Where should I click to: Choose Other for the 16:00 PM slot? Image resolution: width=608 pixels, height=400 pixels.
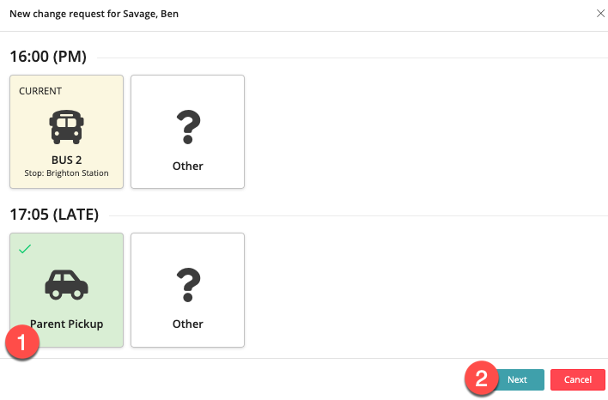coord(188,132)
